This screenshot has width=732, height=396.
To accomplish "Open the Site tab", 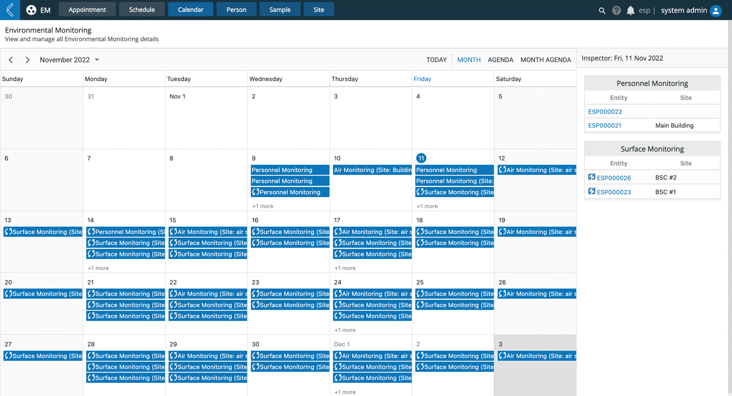I will [x=319, y=10].
